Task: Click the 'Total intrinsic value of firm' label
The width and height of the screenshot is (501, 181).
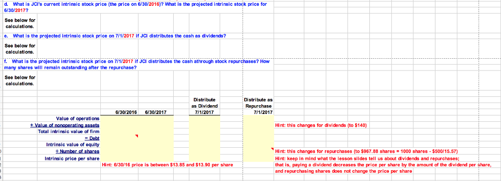Action: [68, 132]
